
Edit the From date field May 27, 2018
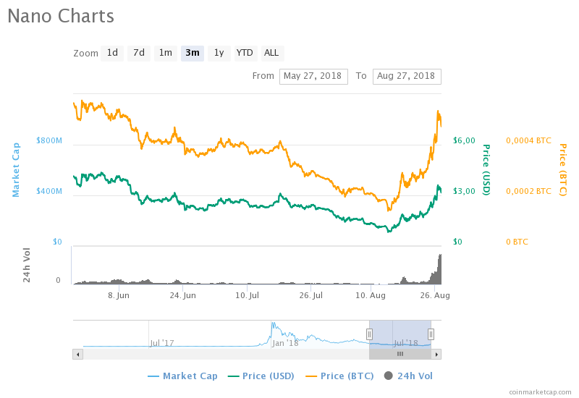[x=313, y=77]
